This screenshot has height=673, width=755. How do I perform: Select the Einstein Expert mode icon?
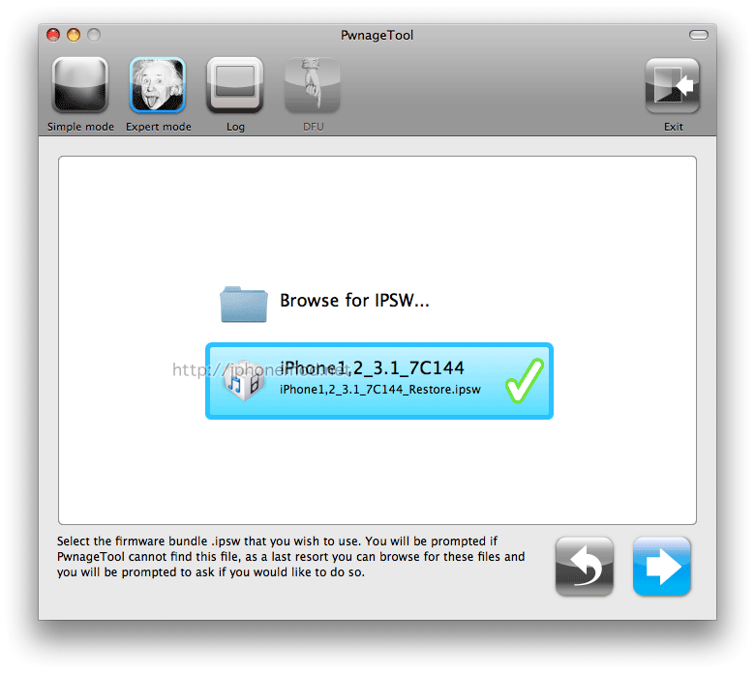158,86
